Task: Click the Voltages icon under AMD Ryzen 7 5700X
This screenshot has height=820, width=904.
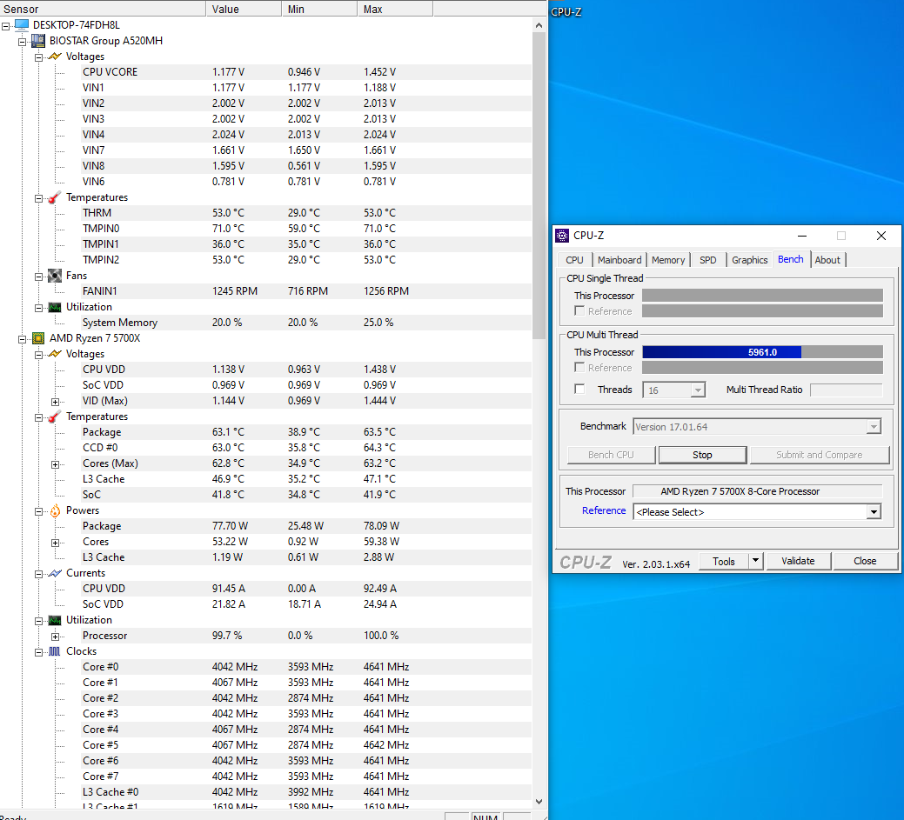Action: 55,354
